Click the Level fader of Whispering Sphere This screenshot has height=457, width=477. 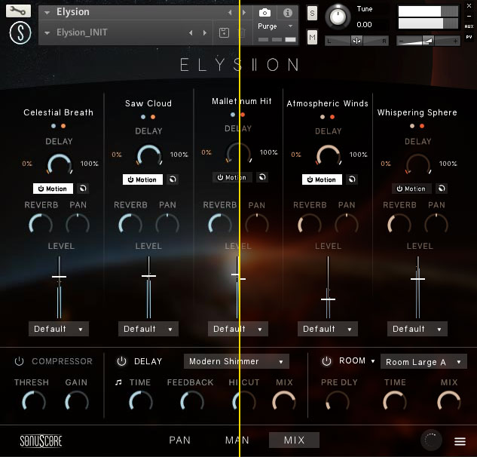click(x=417, y=279)
